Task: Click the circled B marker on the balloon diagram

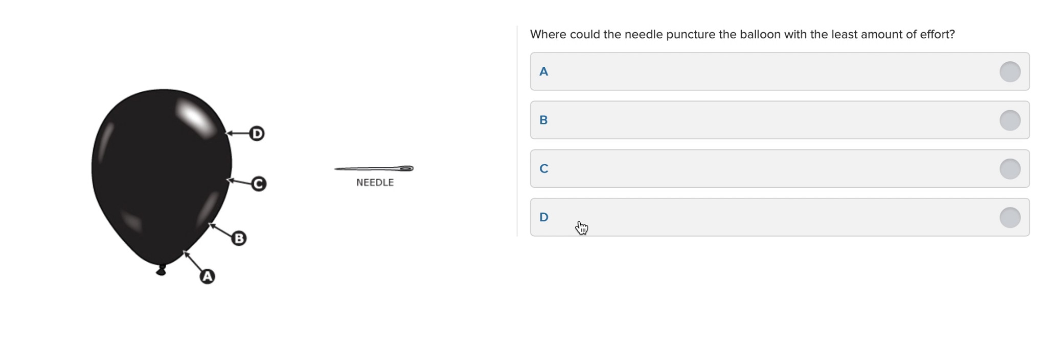Action: pos(239,238)
